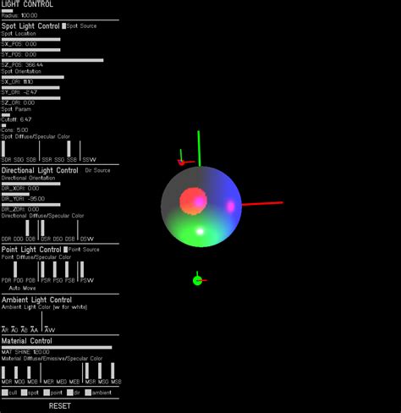This screenshot has width=401, height=413.
Task: Click the MDG material diffuse slider
Action: [16, 372]
